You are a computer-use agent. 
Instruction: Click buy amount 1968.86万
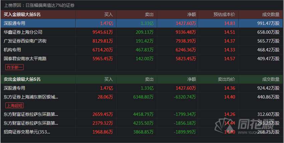point(103,132)
